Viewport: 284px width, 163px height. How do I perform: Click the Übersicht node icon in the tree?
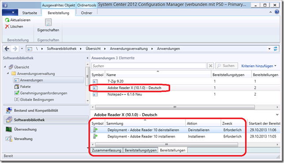tap(11, 67)
